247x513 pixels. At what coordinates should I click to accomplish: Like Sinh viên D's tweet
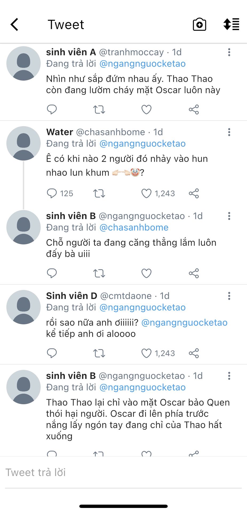(146, 353)
